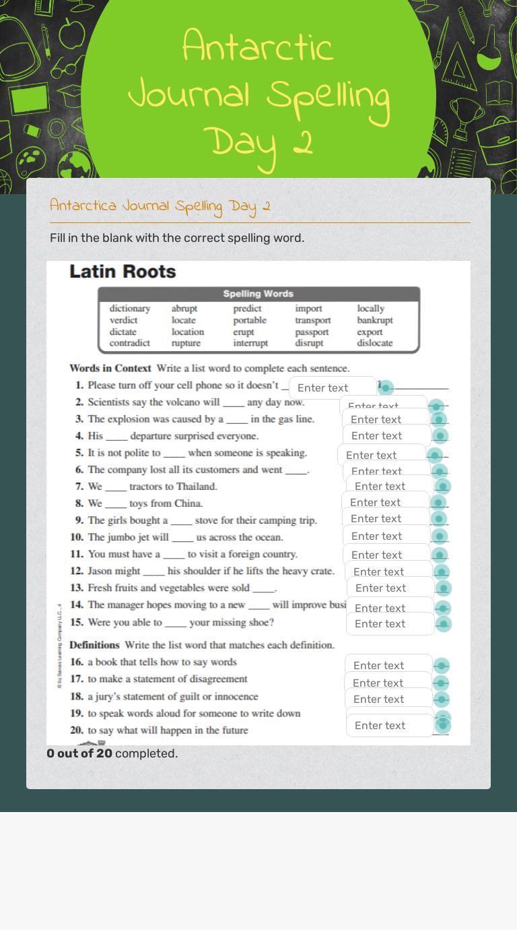Click the word 'interrupt' in the spelling list
The height and width of the screenshot is (930, 517).
click(x=250, y=343)
